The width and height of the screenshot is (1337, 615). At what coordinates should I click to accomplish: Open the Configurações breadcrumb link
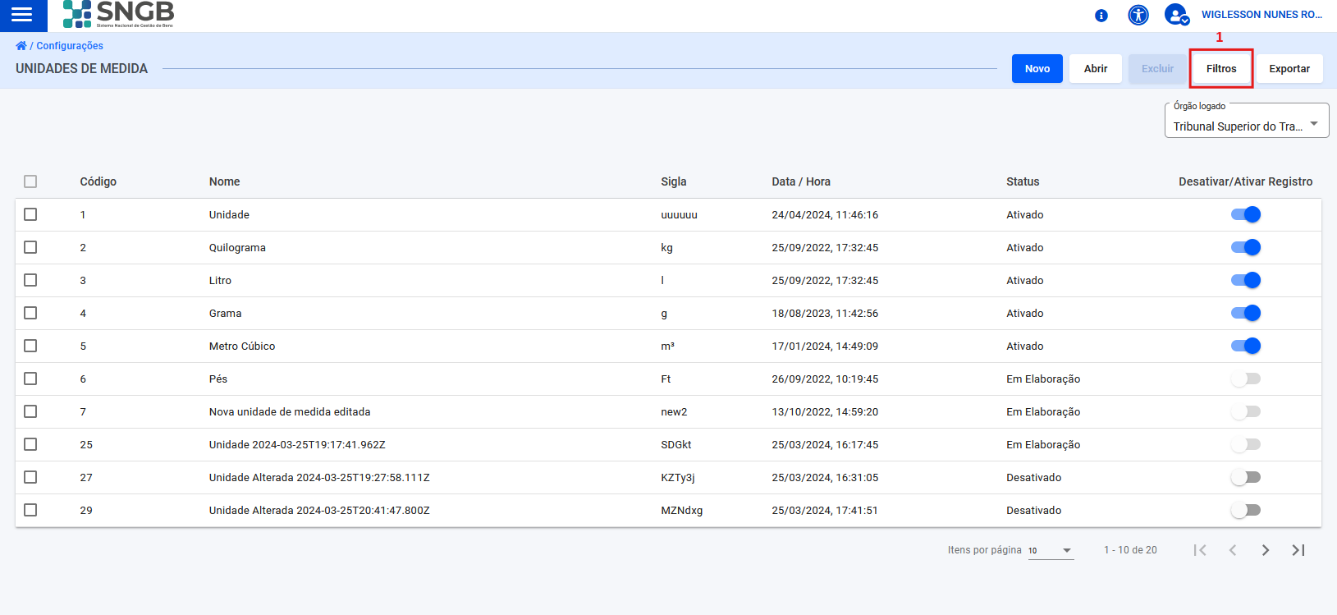[70, 46]
